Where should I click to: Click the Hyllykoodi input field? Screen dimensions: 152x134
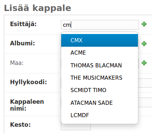click(x=145, y=83)
